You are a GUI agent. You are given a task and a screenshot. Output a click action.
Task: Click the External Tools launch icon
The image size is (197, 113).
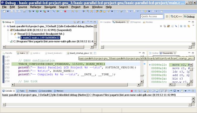45,11
